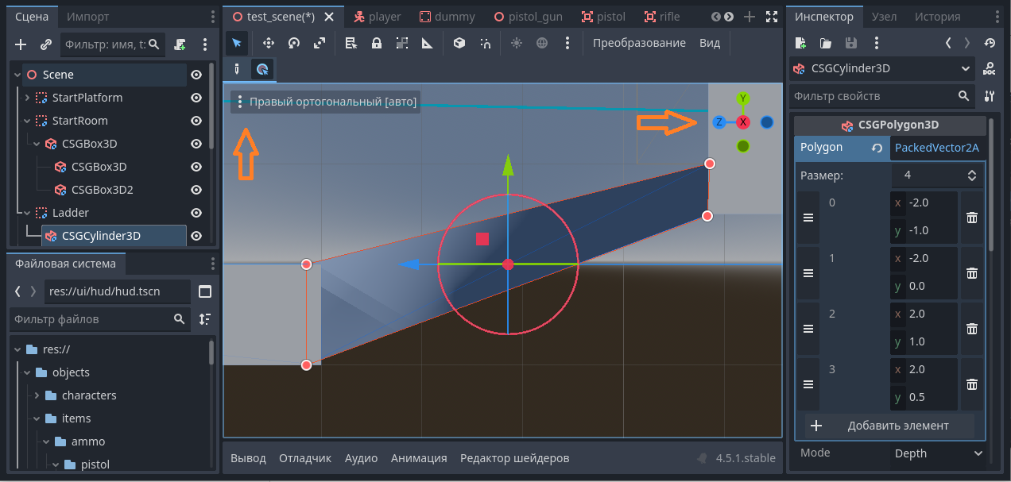Click the lock selected node icon
This screenshot has width=1011, height=482.
click(x=377, y=44)
